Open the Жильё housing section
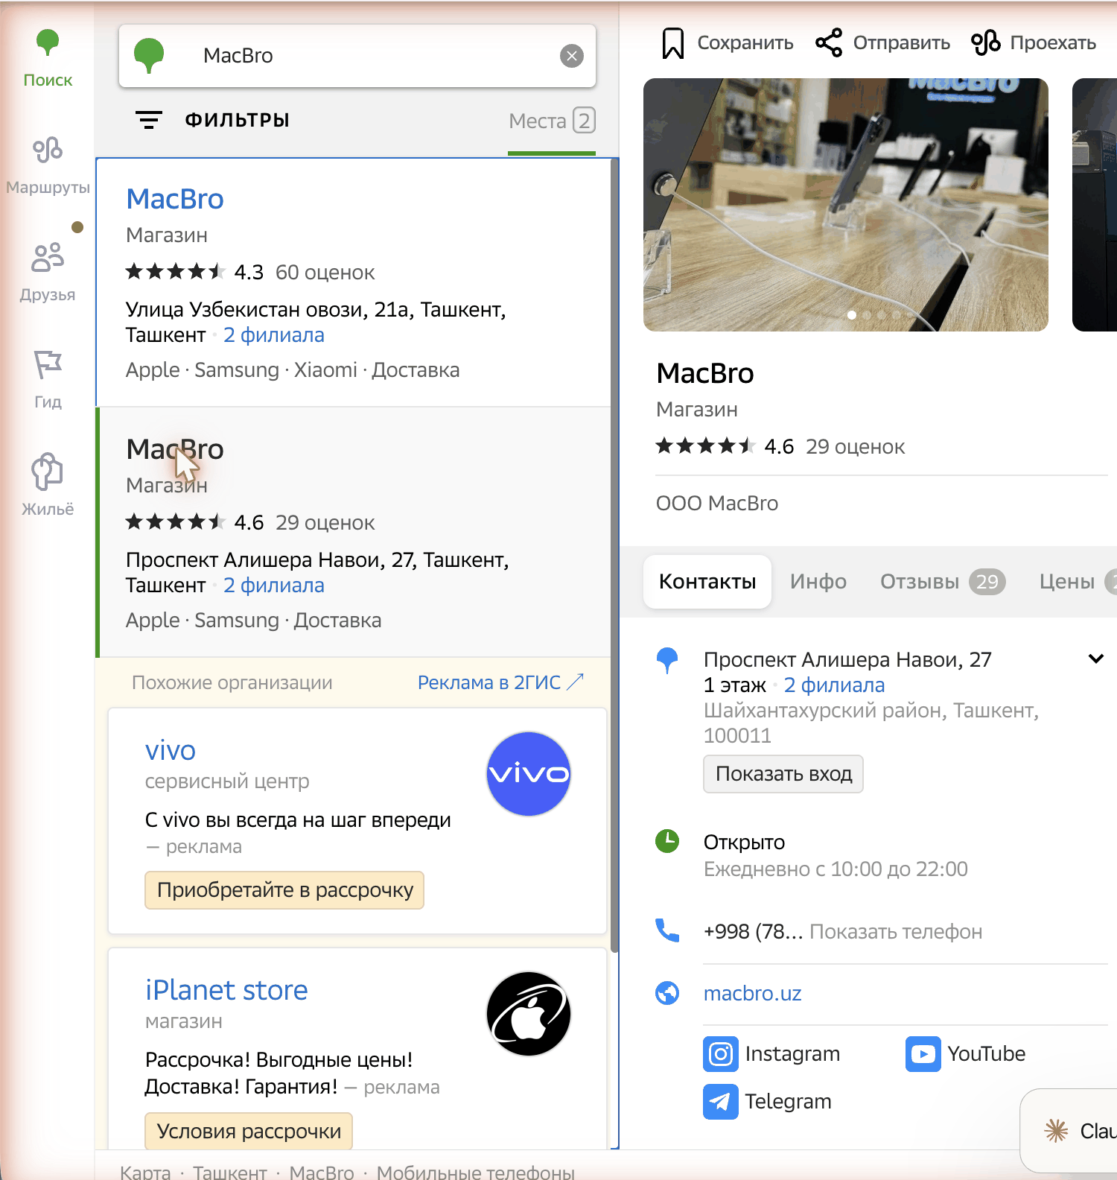 [48, 486]
